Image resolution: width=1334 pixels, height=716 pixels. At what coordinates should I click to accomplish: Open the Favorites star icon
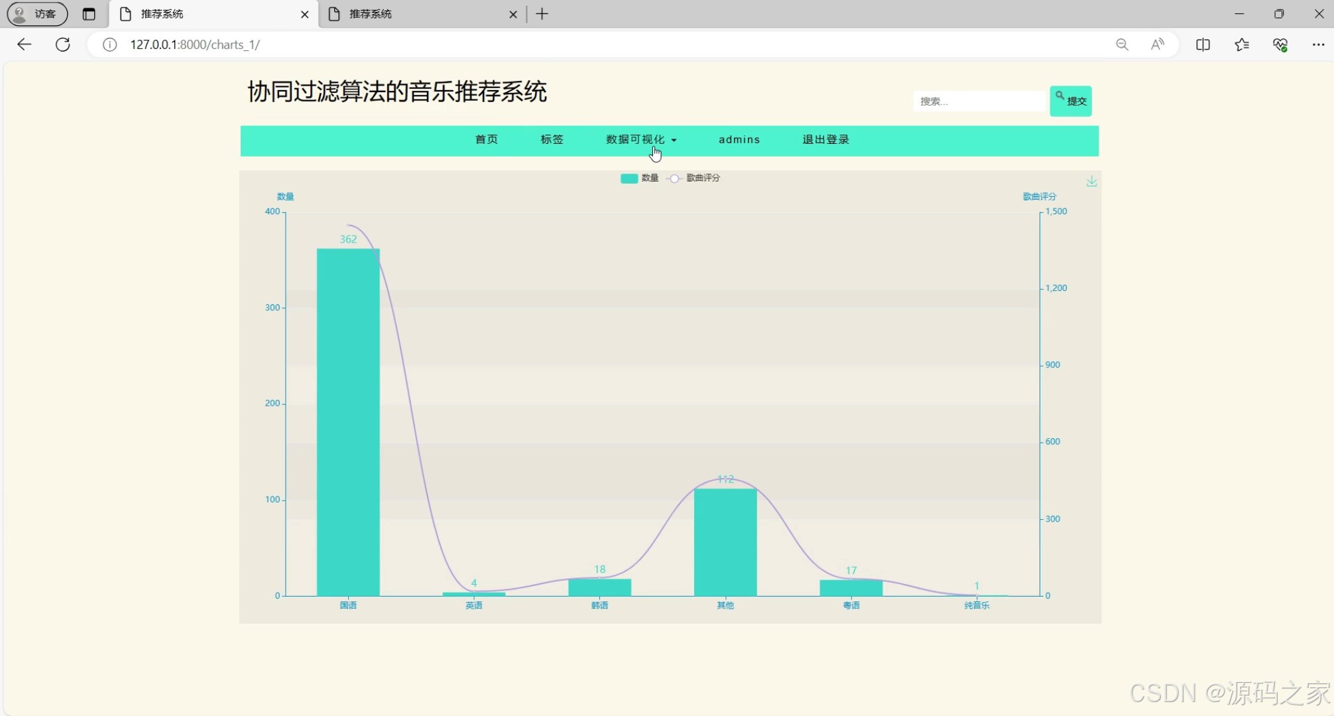(x=1242, y=44)
